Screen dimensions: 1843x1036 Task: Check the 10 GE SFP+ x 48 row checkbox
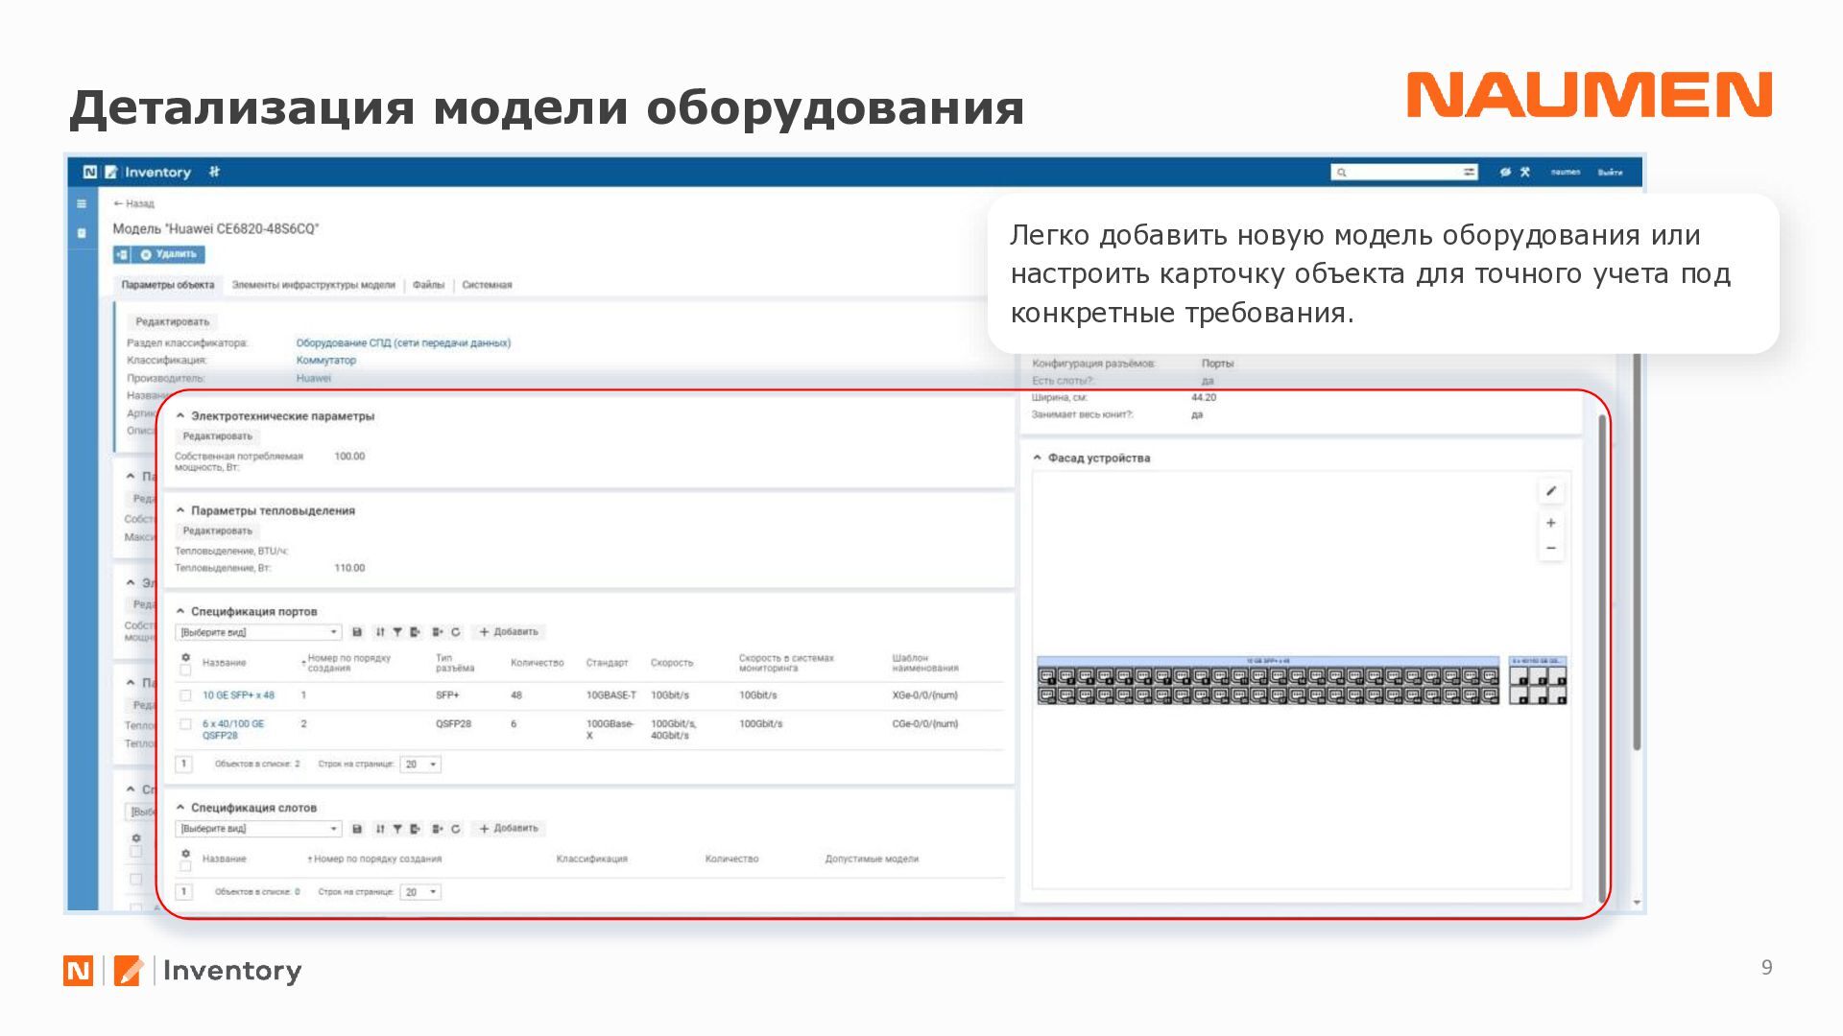point(185,695)
